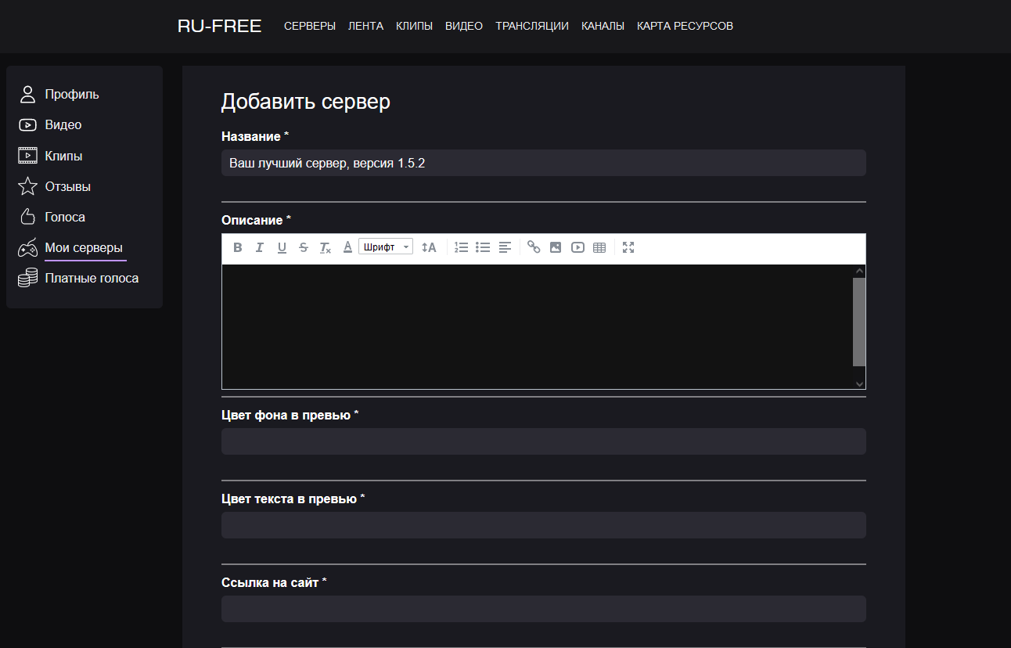
Task: Toggle italic text in the editor toolbar
Action: pyautogui.click(x=260, y=247)
